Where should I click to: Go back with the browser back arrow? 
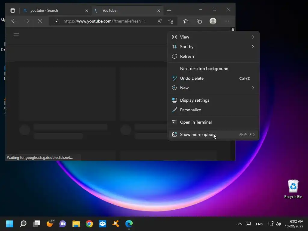(x=14, y=21)
